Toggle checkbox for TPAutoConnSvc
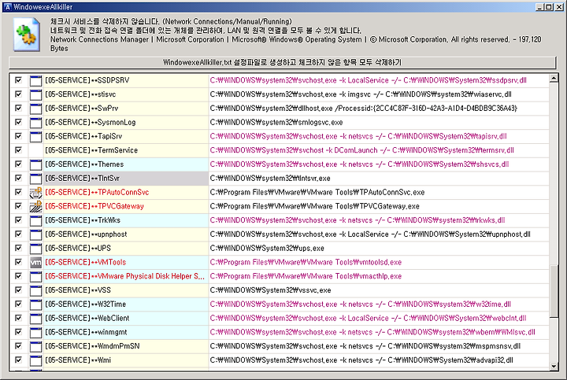 [18, 192]
